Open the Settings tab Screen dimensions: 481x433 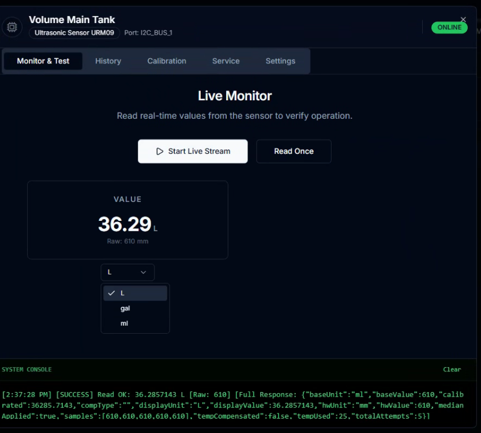(280, 61)
